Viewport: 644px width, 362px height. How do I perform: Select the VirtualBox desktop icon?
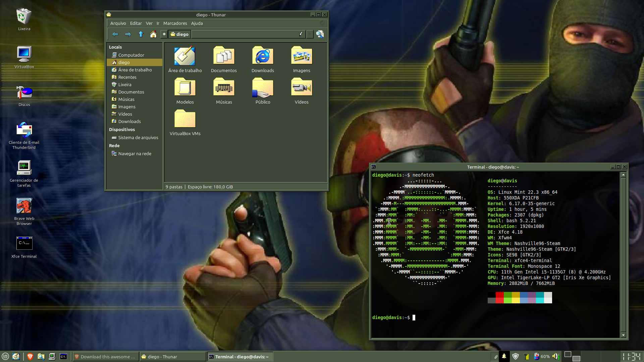point(24,54)
